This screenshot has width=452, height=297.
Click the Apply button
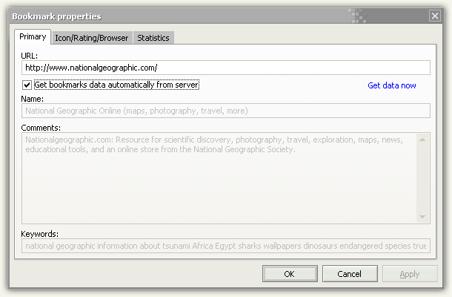coord(410,274)
